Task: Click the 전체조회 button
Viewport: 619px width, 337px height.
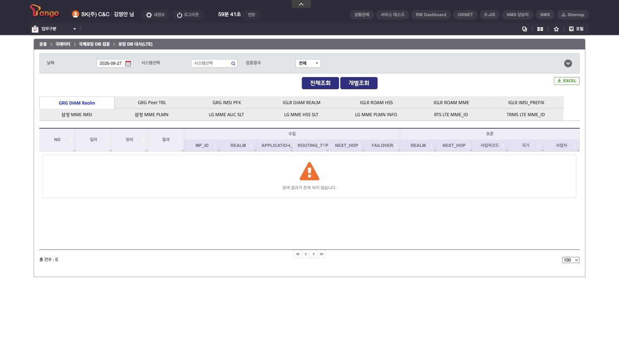Action: pos(320,83)
